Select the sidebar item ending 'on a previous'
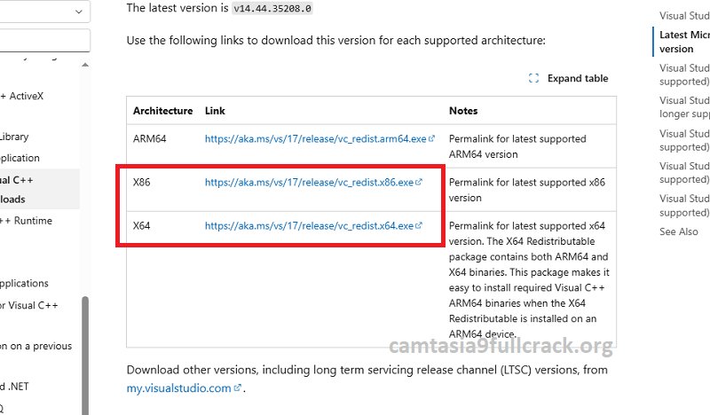The height and width of the screenshot is (415, 710). pyautogui.click(x=35, y=346)
